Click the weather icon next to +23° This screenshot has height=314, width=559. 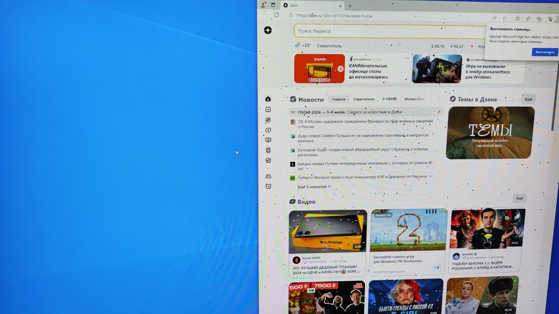297,45
